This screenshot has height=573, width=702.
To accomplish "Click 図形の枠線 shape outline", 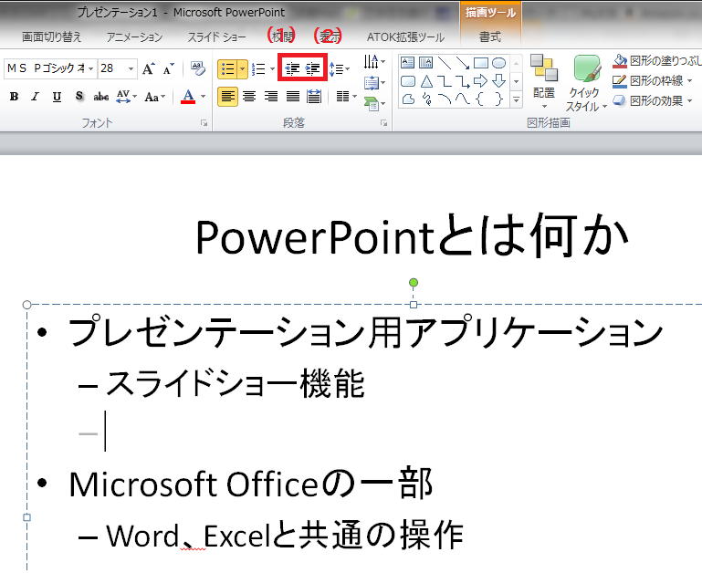I will (653, 80).
